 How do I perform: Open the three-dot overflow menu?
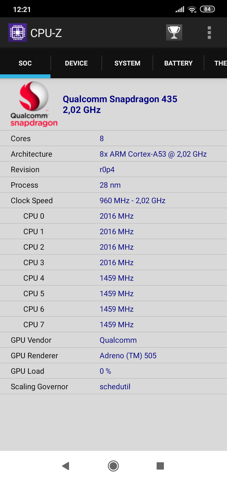click(x=209, y=33)
